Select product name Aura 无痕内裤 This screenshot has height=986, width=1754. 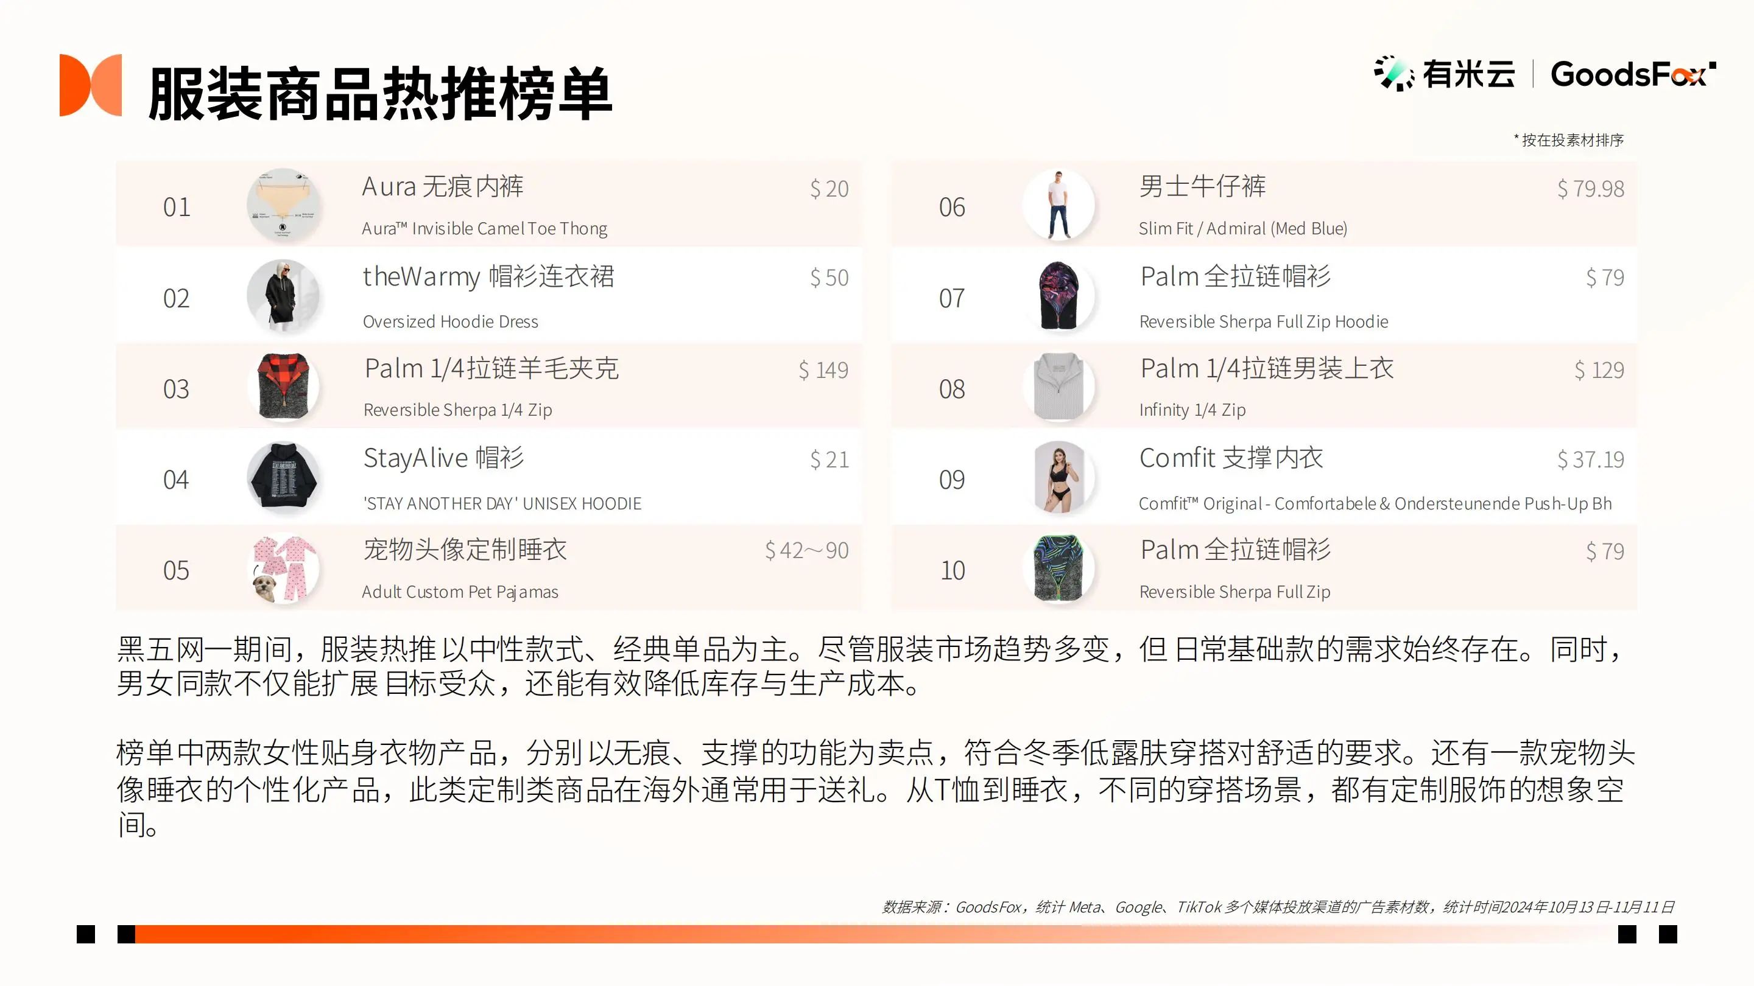pyautogui.click(x=443, y=186)
